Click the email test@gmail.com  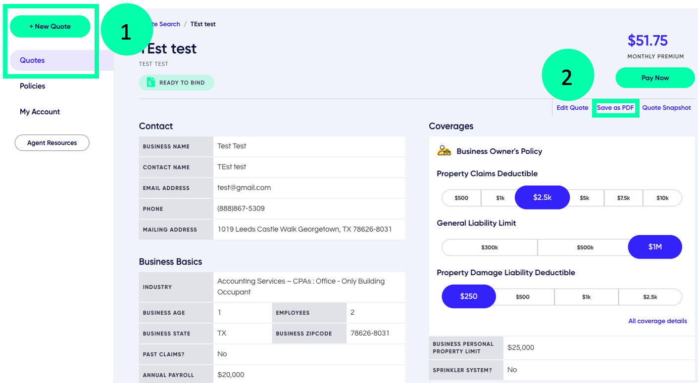(x=244, y=188)
